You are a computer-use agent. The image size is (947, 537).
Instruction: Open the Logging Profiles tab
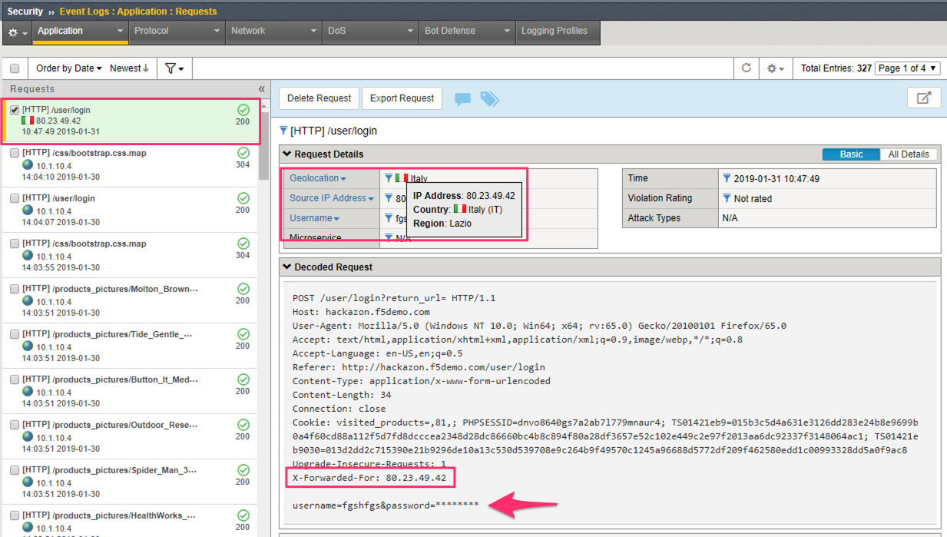tap(558, 31)
